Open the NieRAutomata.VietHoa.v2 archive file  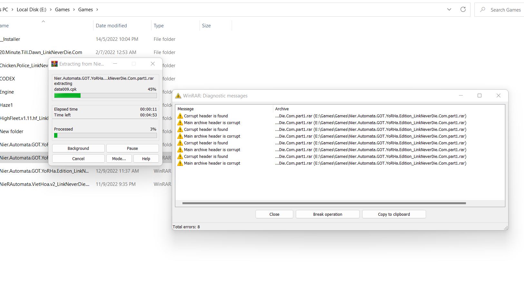[44, 184]
